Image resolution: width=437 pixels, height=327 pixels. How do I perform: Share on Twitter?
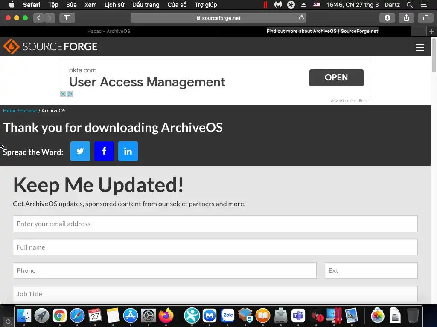tap(80, 151)
